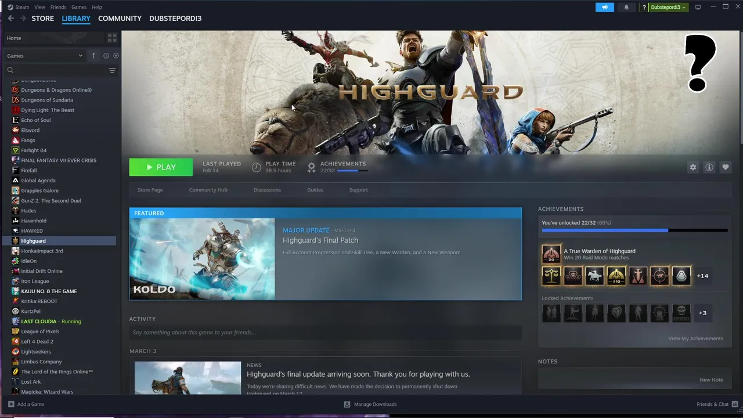Click the Home library button

click(x=53, y=38)
